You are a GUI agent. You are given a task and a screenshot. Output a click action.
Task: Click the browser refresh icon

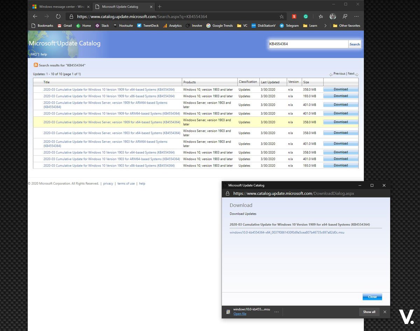[x=58, y=16]
